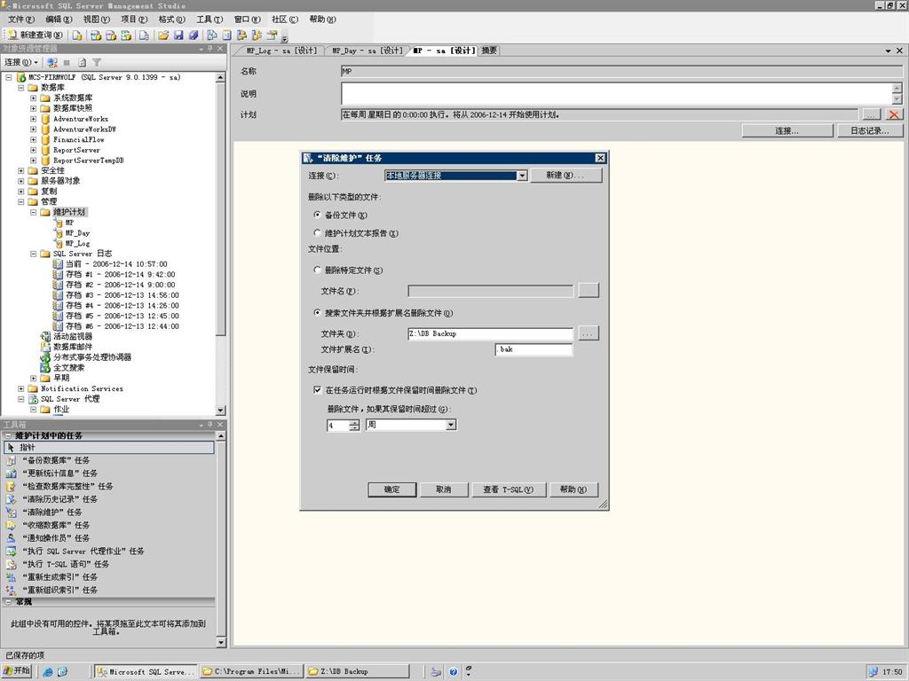Select the 指针 (Pointer) toolbox item
Viewport: 909px width, 681px height.
109,447
